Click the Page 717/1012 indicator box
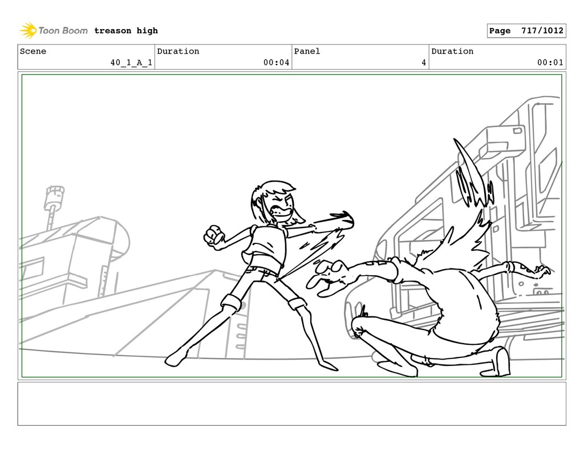 526,31
